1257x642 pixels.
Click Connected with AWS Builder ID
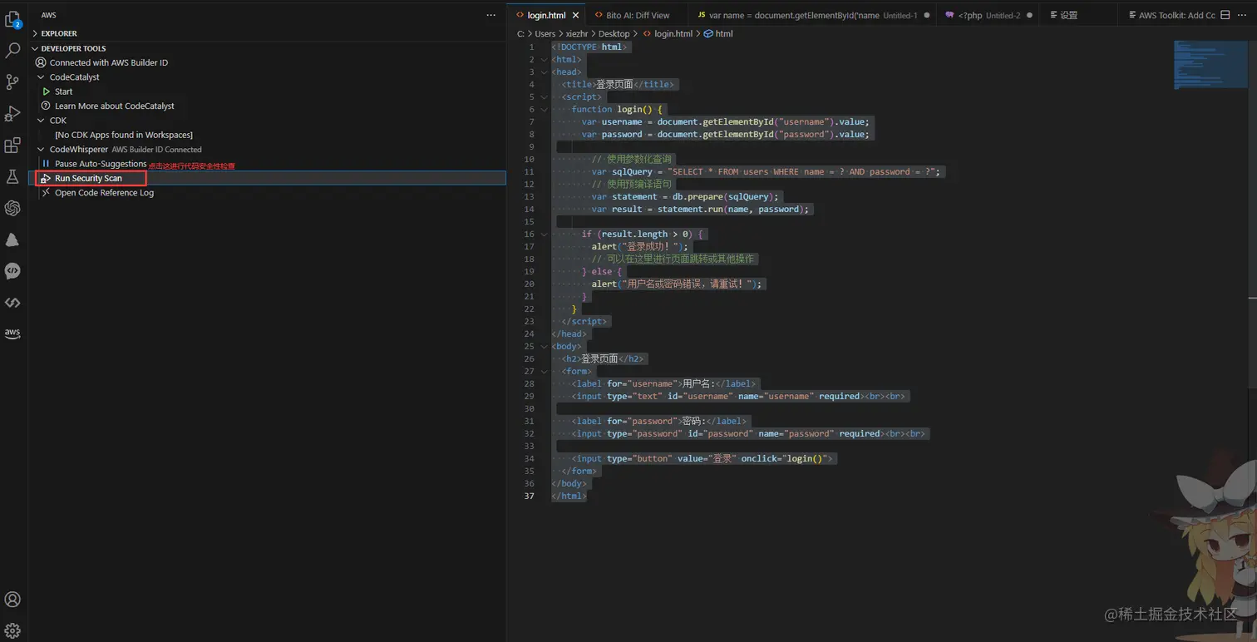point(109,62)
